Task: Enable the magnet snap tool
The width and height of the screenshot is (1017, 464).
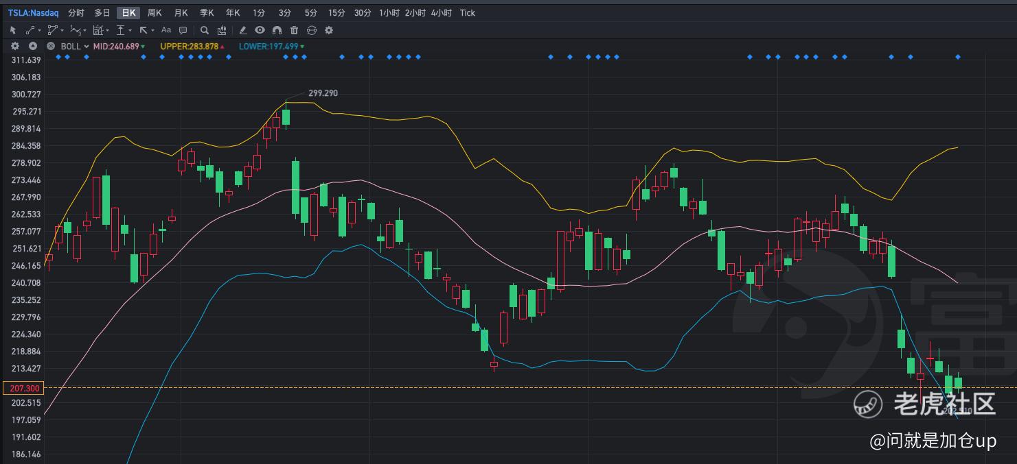Action: [x=277, y=30]
